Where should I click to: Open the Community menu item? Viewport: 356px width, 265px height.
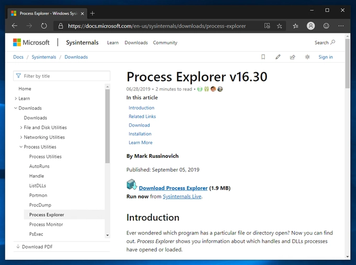(165, 43)
